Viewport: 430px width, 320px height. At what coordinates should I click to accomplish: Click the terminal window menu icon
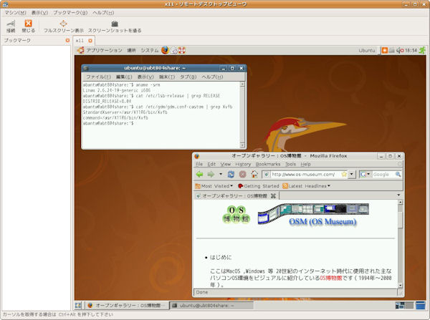(86, 68)
